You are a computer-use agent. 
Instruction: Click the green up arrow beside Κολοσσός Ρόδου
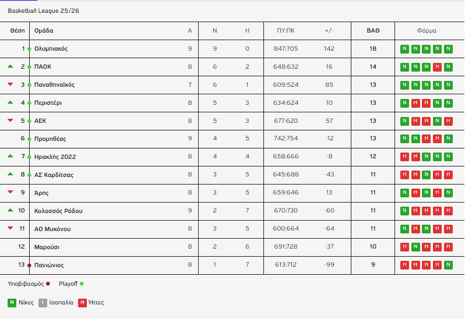click(10, 211)
